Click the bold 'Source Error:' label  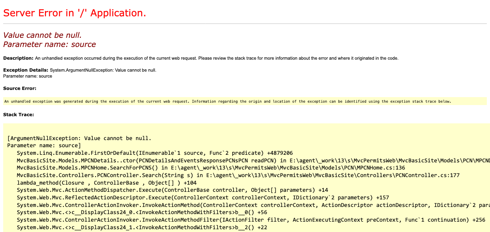point(19,88)
